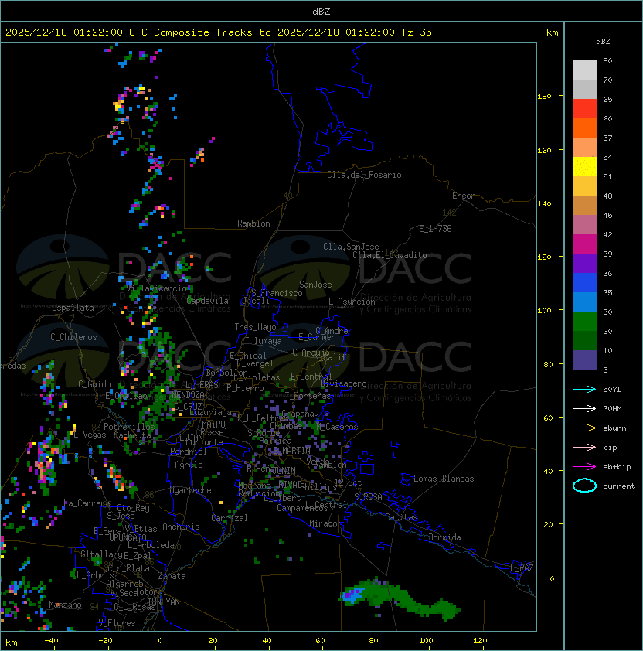Click the legend label '50YD'

point(612,389)
